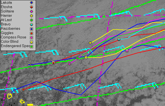Select the Endangered Species legend entry text
Viewport: 165px width, 106px height.
(16, 46)
